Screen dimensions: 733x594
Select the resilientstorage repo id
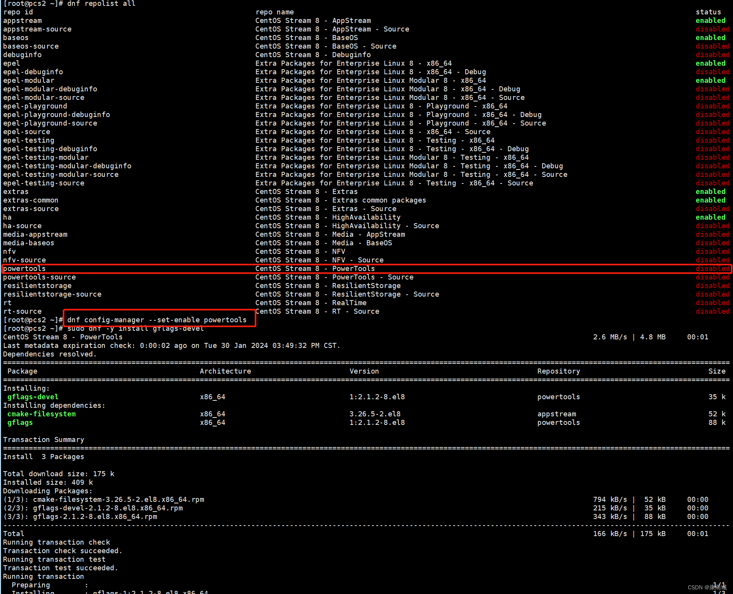click(37, 285)
